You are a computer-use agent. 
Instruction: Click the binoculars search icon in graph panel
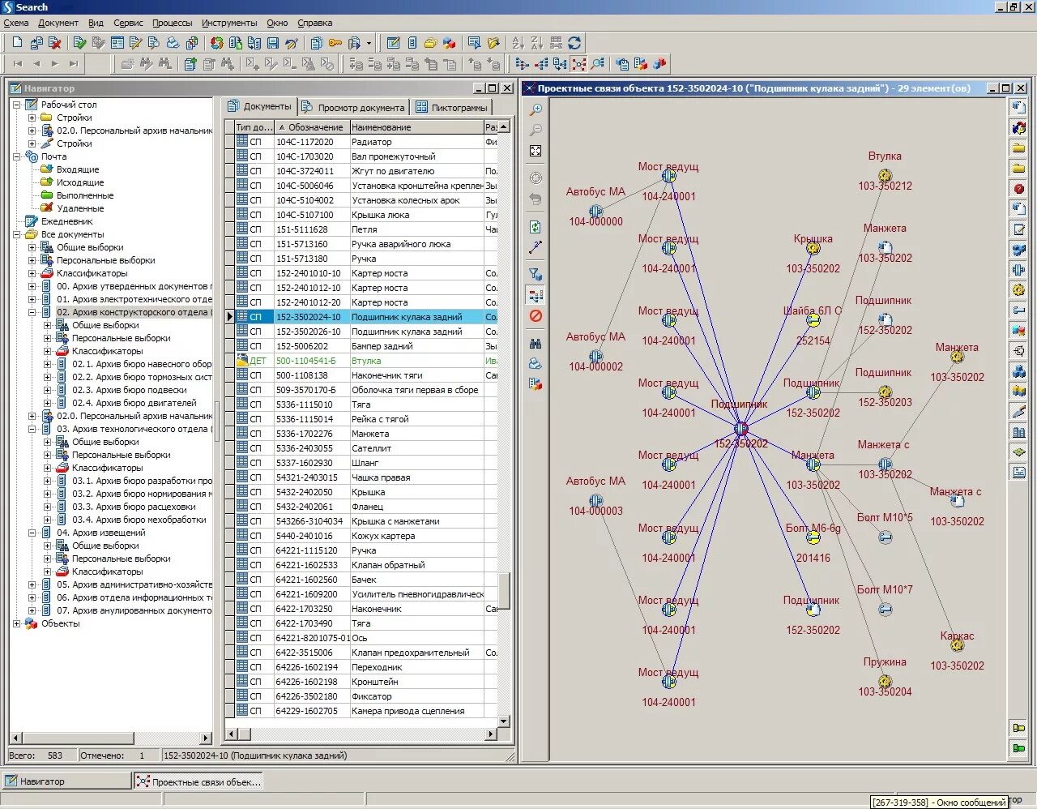click(536, 343)
